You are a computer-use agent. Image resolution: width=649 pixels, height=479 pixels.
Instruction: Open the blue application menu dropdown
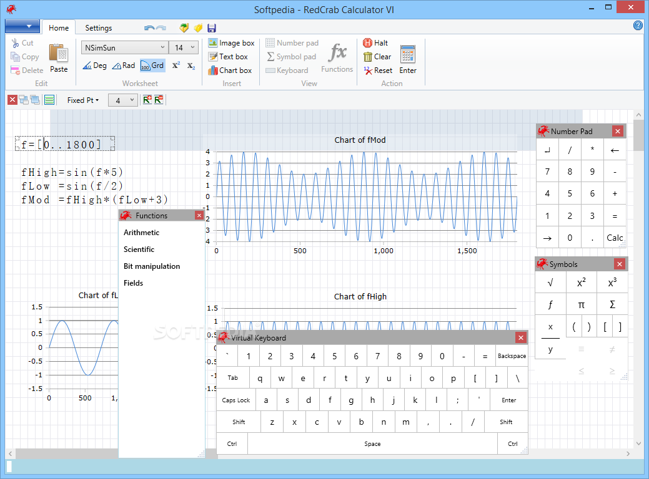pyautogui.click(x=22, y=26)
